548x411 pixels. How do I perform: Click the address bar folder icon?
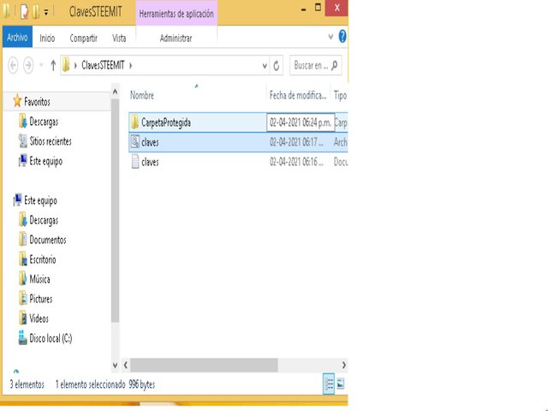click(x=66, y=65)
